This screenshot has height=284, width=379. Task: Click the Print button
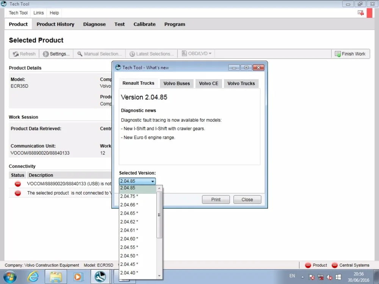click(216, 200)
